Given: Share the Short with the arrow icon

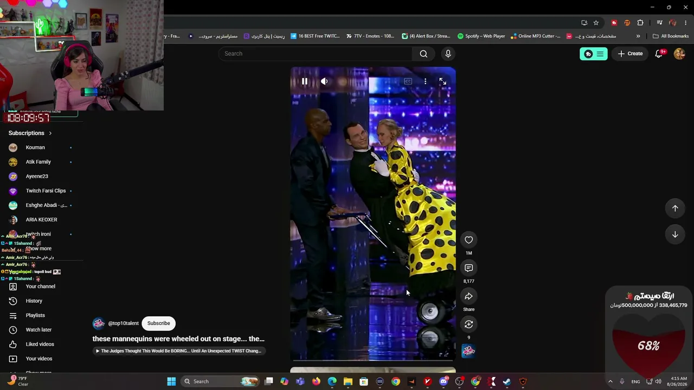Looking at the screenshot, I should pyautogui.click(x=469, y=296).
